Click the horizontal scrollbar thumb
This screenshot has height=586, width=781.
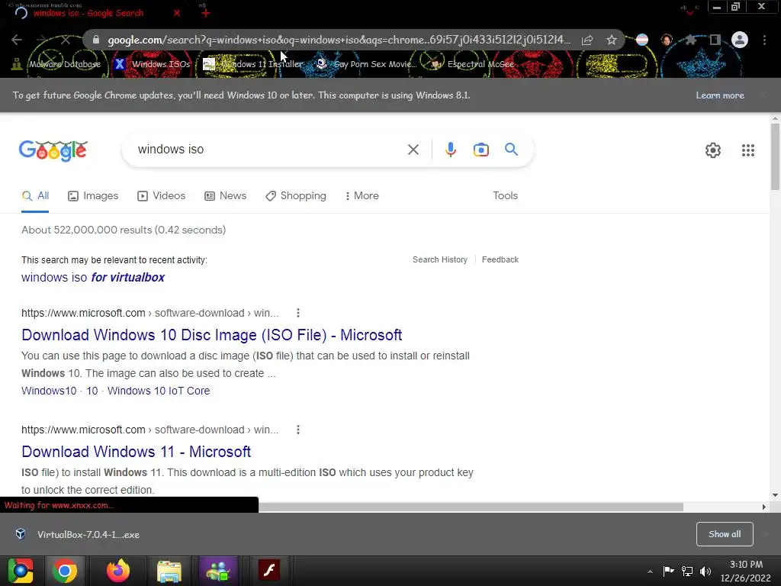click(x=471, y=507)
